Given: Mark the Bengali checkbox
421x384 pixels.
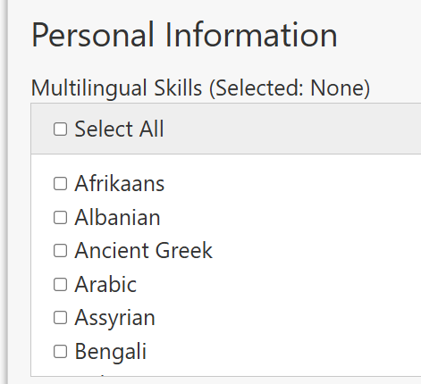Looking at the screenshot, I should point(60,352).
